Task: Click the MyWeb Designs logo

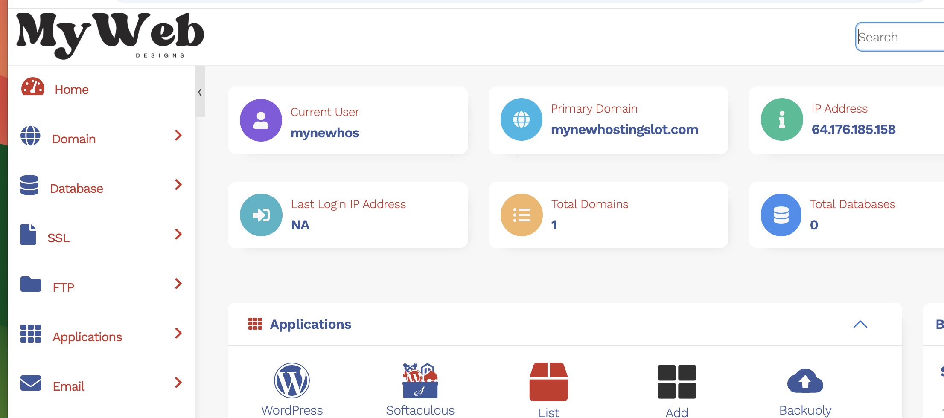Action: coord(110,36)
